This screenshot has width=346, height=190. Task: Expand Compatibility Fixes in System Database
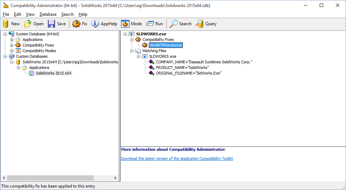12,45
